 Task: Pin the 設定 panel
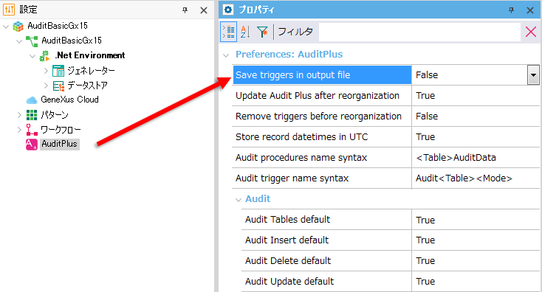(x=185, y=10)
